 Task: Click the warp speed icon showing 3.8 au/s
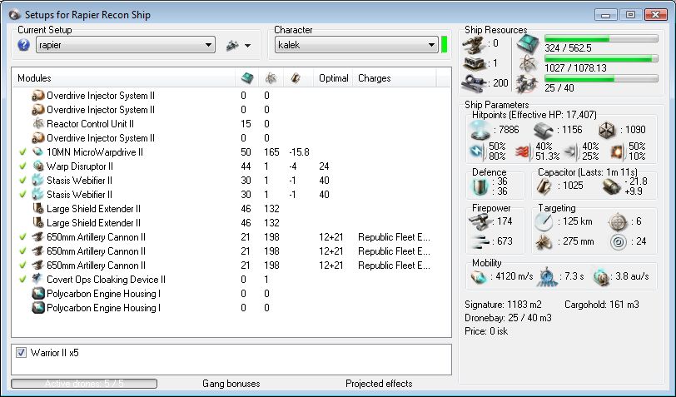coord(601,277)
